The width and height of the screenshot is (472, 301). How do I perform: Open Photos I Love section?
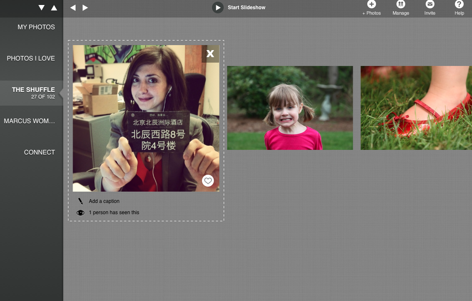pyautogui.click(x=31, y=58)
